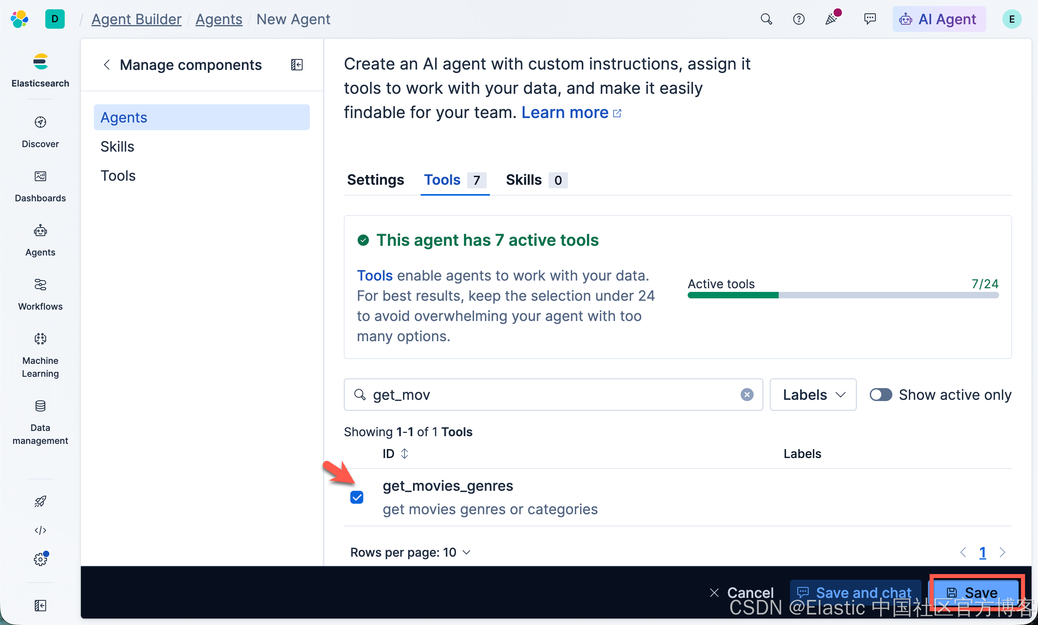The height and width of the screenshot is (625, 1038).
Task: Clear the get_mov search text
Action: (747, 394)
